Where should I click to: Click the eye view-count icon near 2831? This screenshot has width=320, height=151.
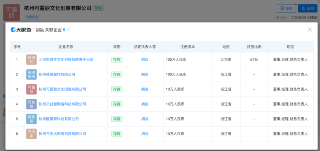point(278,18)
